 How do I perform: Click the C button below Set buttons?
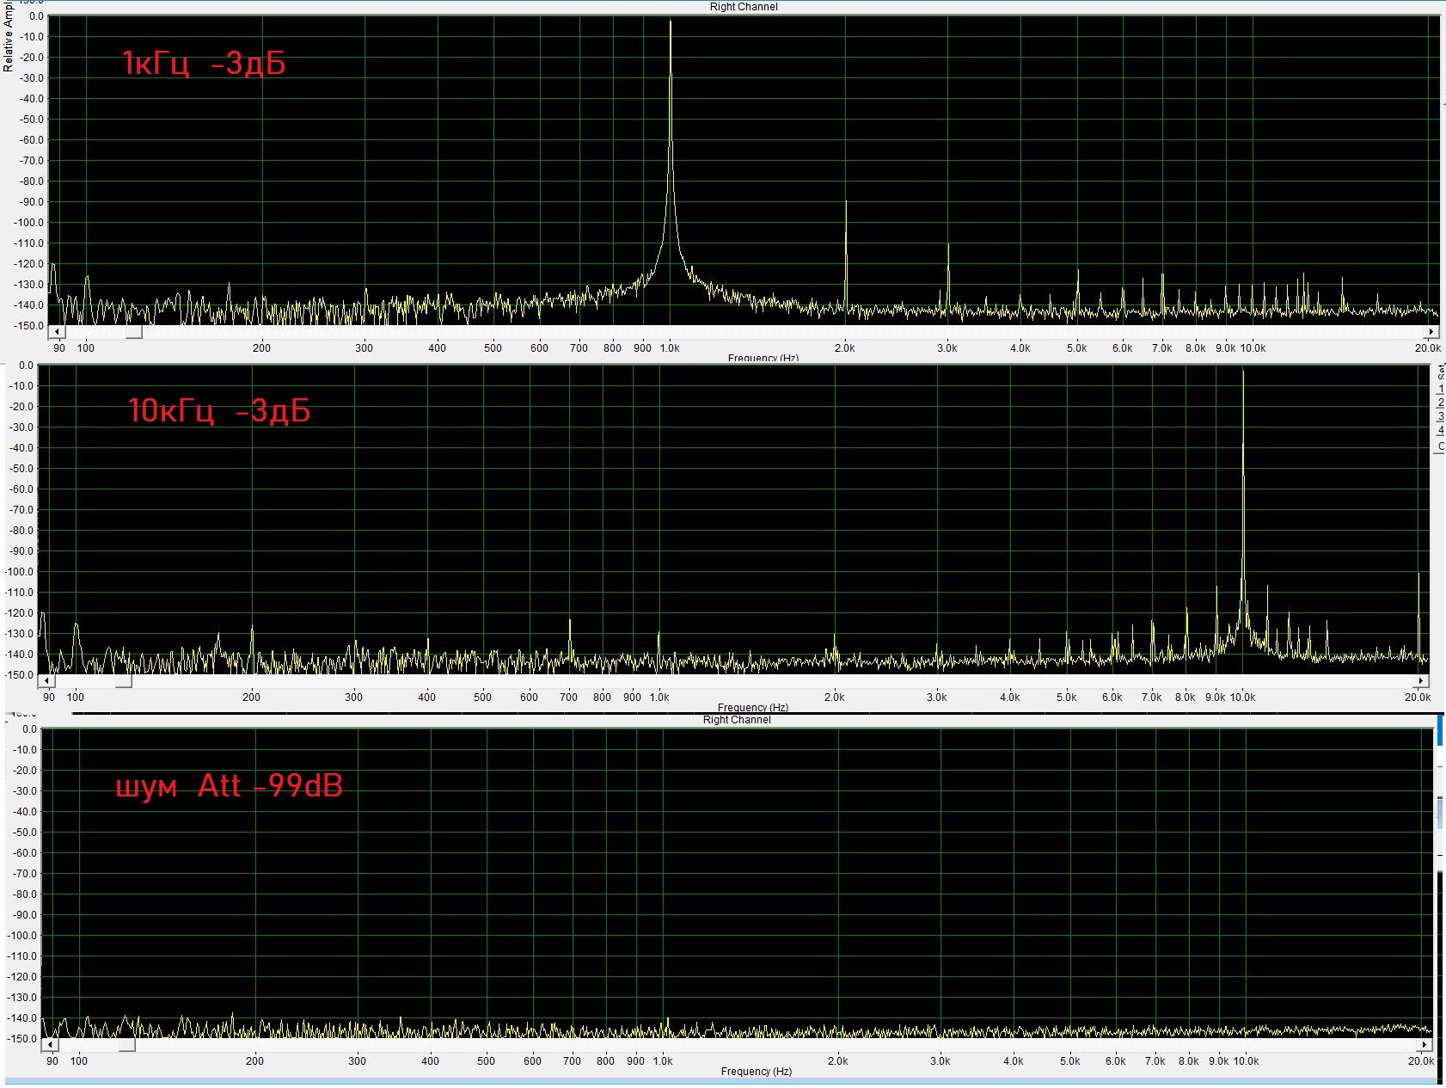(1440, 446)
